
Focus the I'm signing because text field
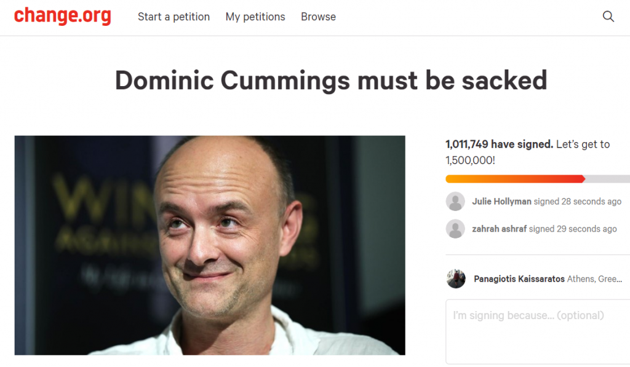click(x=538, y=331)
